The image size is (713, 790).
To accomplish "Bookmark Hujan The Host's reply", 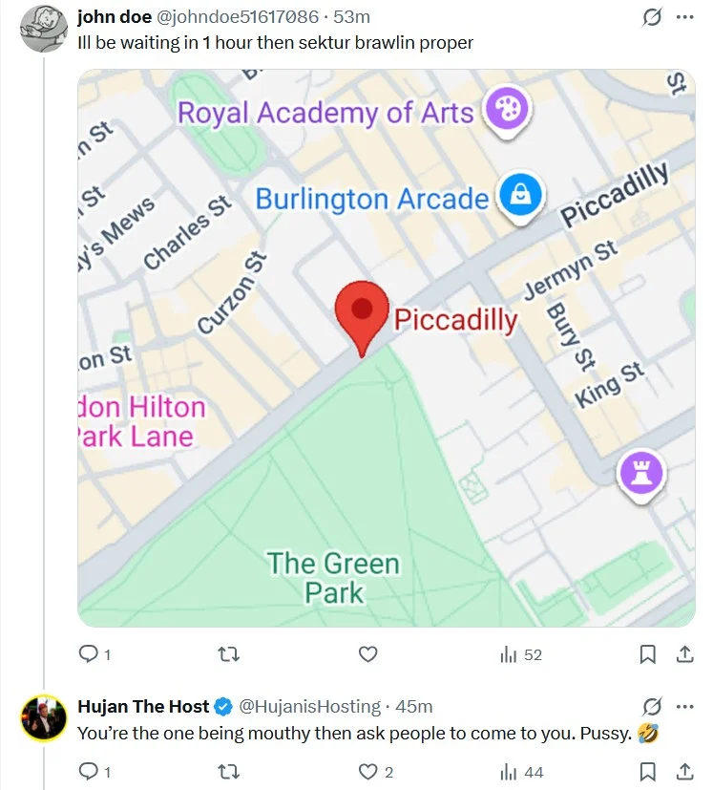I will (647, 771).
